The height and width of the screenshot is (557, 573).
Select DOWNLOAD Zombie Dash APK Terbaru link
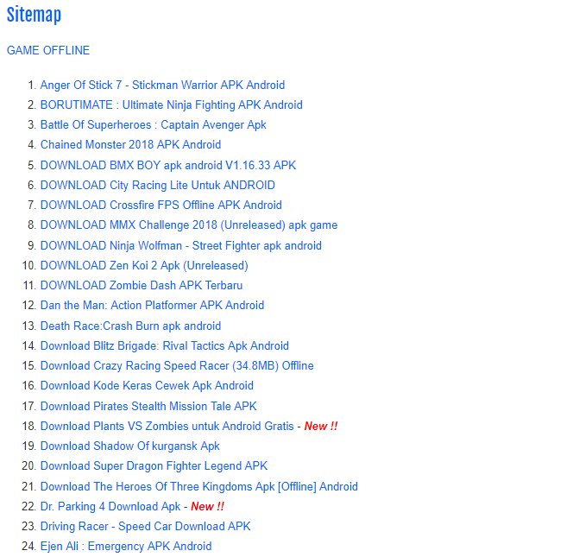(141, 285)
